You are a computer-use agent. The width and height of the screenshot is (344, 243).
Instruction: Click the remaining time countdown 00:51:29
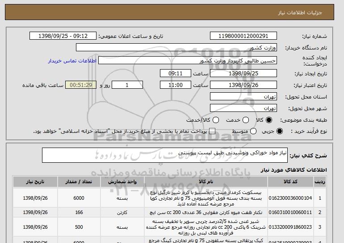81,85
